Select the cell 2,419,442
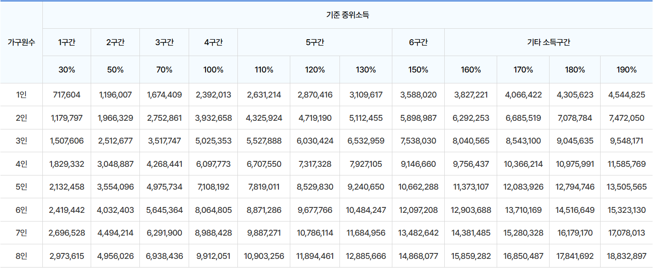The height and width of the screenshot is (268, 653). tap(67, 210)
